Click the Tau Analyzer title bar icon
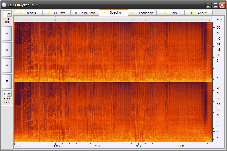 (x=4, y=5)
